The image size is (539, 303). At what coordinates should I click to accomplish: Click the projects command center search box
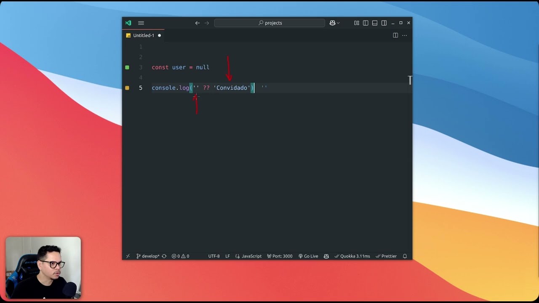point(269,23)
